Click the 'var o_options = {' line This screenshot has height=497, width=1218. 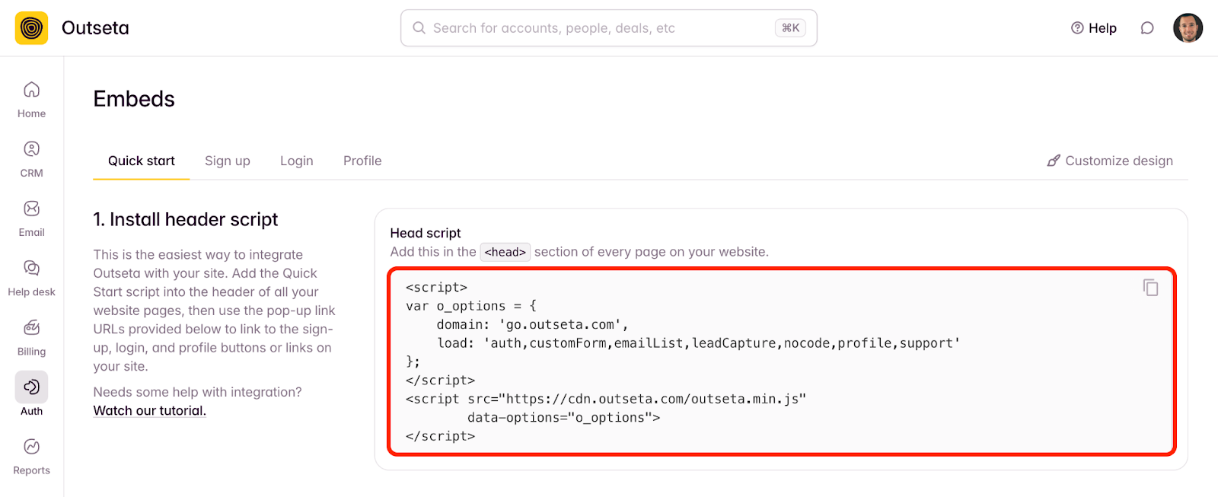[x=471, y=306]
